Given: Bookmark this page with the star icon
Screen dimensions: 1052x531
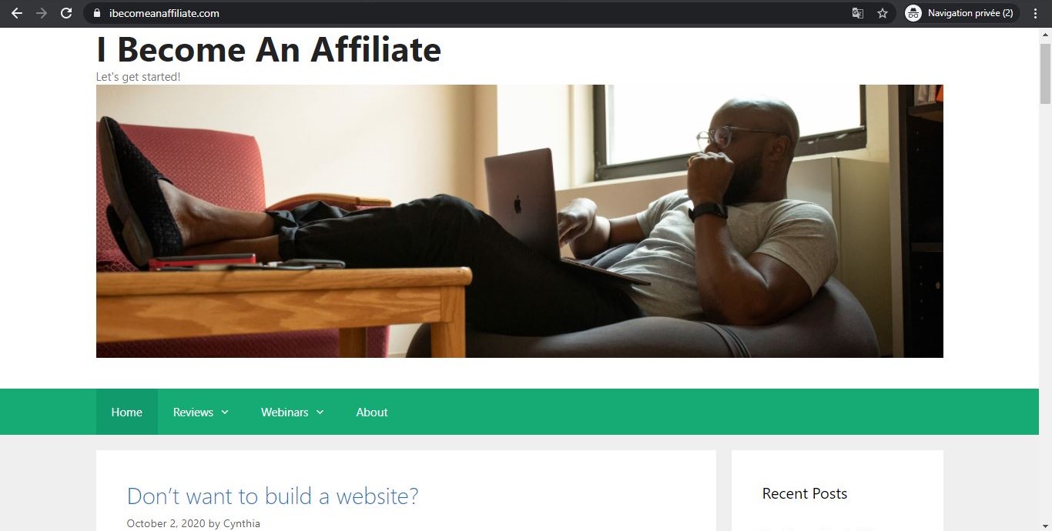Looking at the screenshot, I should coord(883,13).
